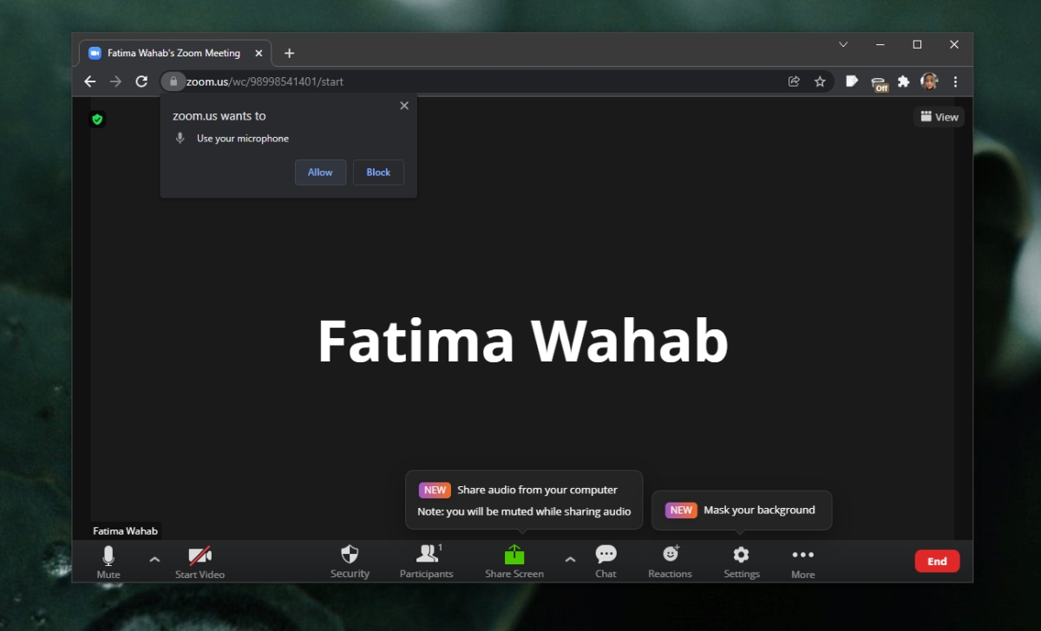Bookmark this page with the star icon
Viewport: 1041px width, 631px height.
tap(821, 81)
